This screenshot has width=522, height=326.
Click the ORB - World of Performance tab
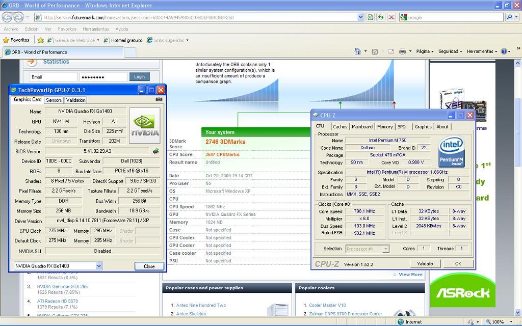[63, 52]
